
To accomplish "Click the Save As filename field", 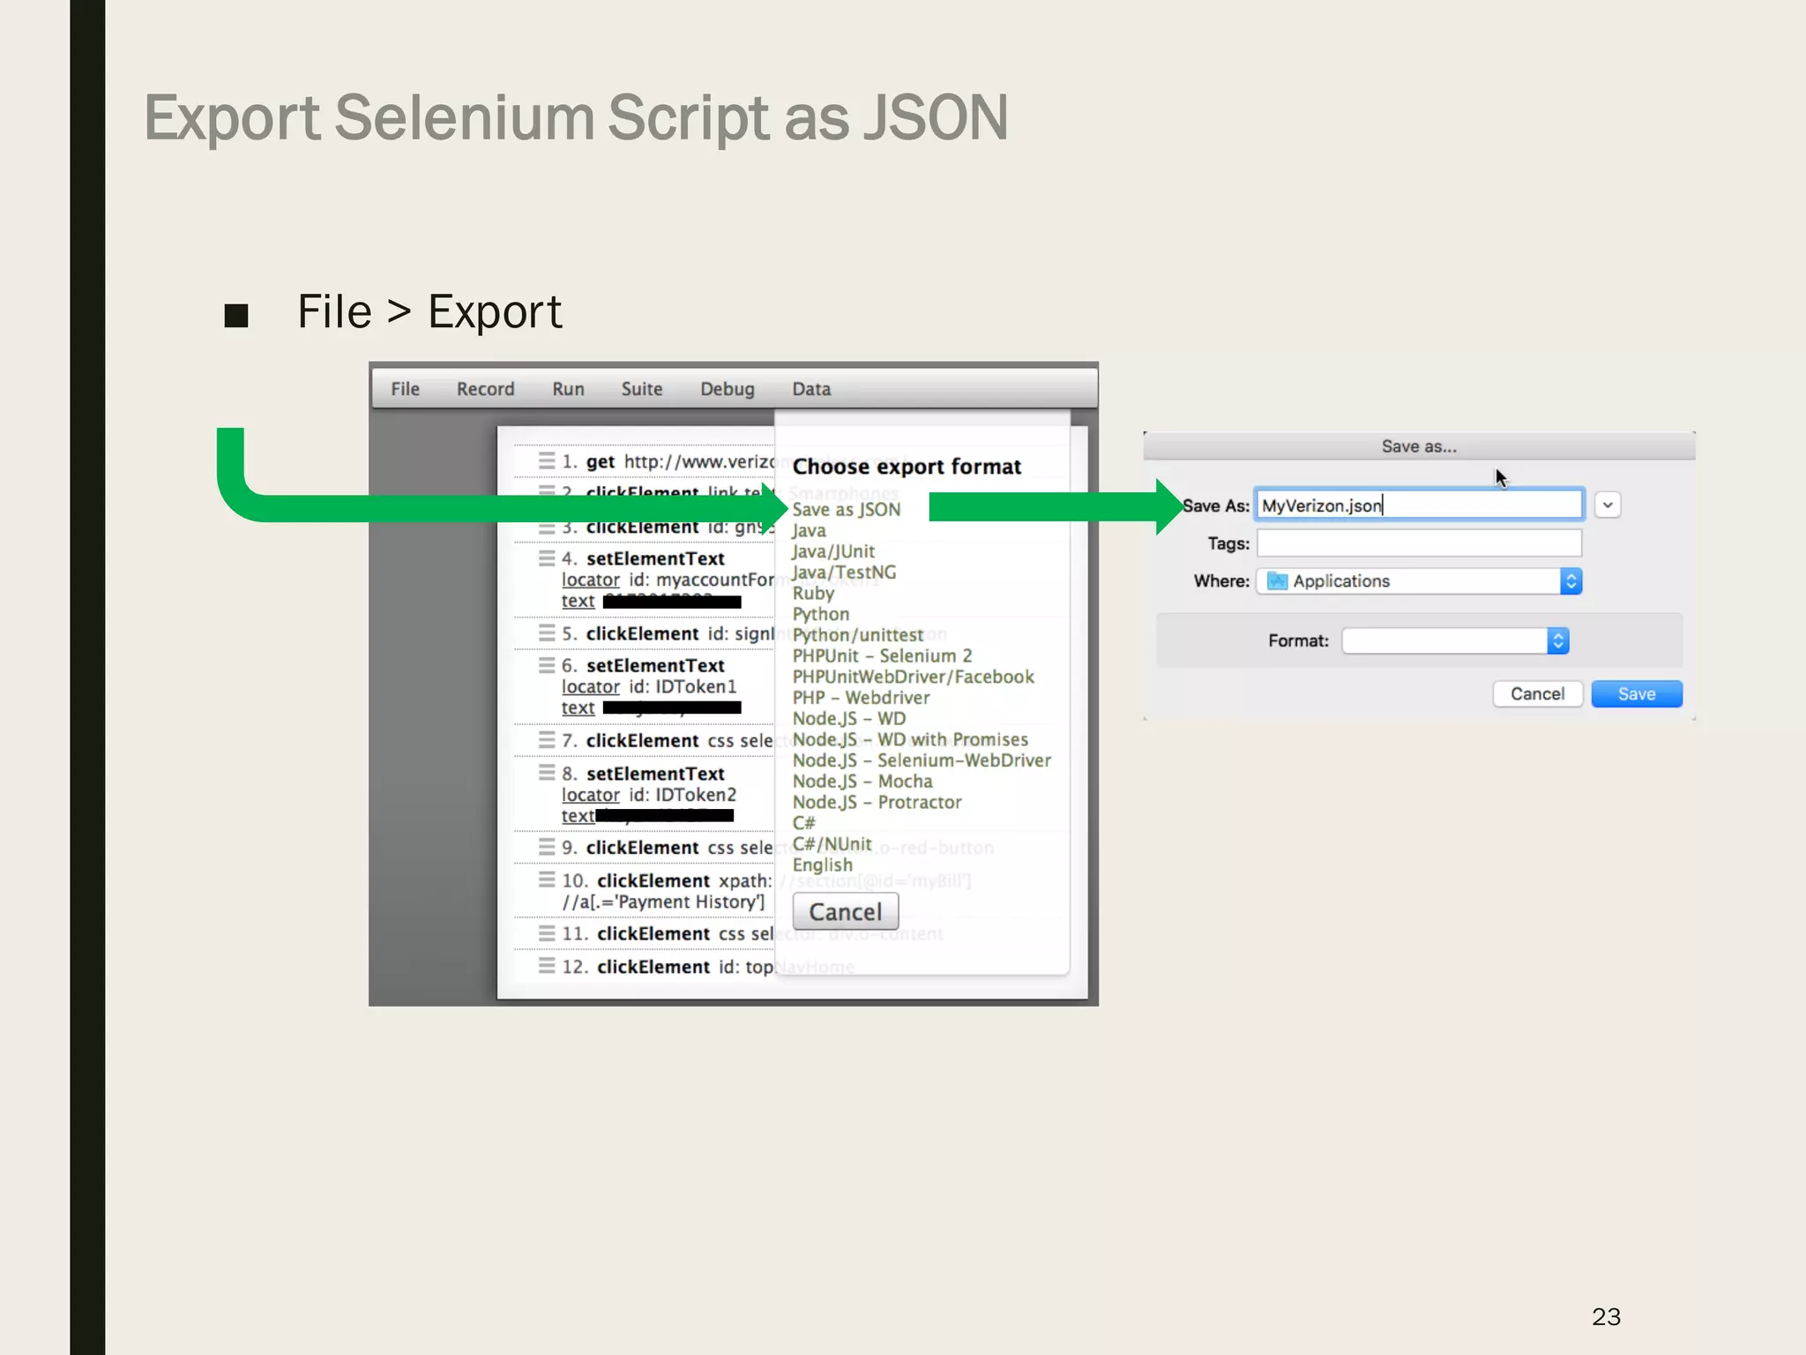I will pos(1420,505).
